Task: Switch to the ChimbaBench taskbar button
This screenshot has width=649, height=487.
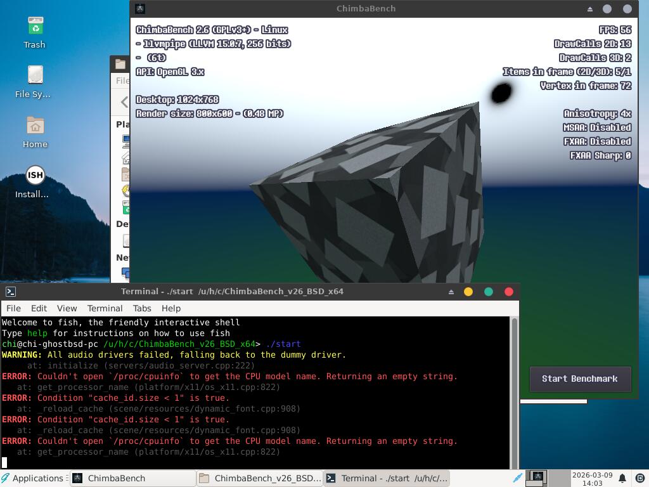Action: (132, 478)
